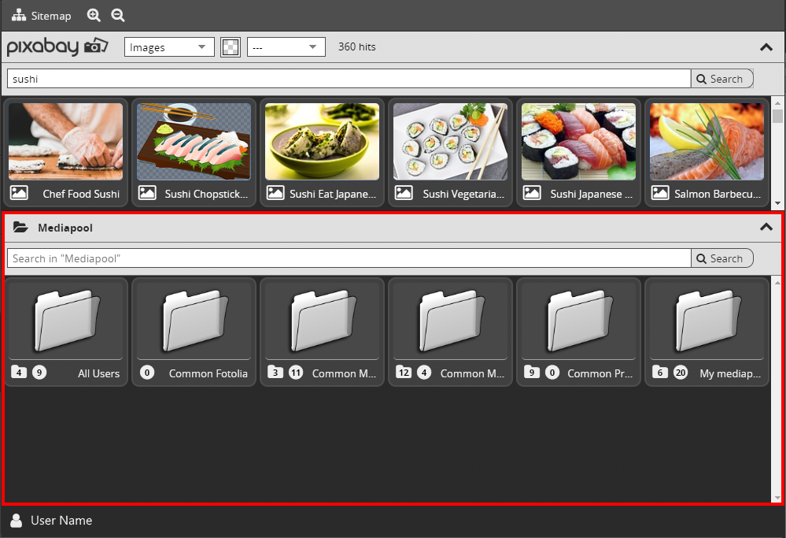Open the All Users folder
Viewport: 786px width, 538px height.
[65, 332]
